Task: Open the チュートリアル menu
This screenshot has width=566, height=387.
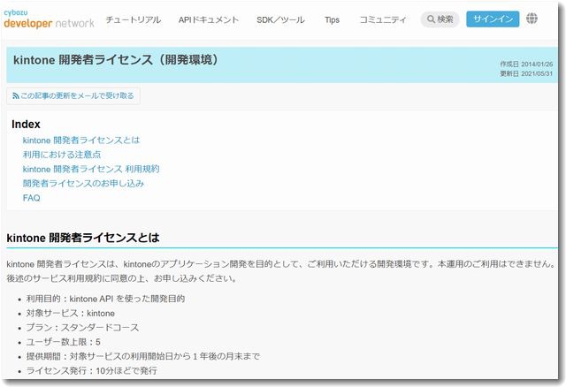Action: (134, 19)
